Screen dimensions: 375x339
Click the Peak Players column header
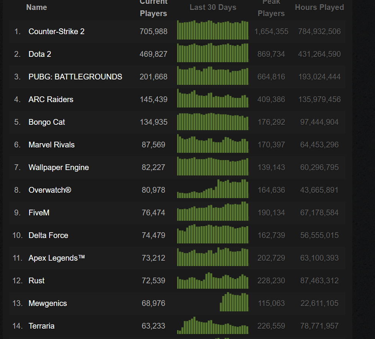tap(271, 8)
